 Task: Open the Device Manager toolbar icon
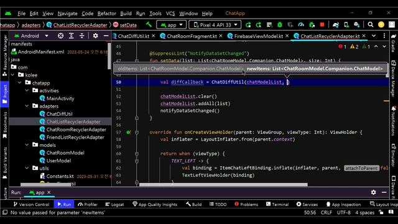point(346,25)
